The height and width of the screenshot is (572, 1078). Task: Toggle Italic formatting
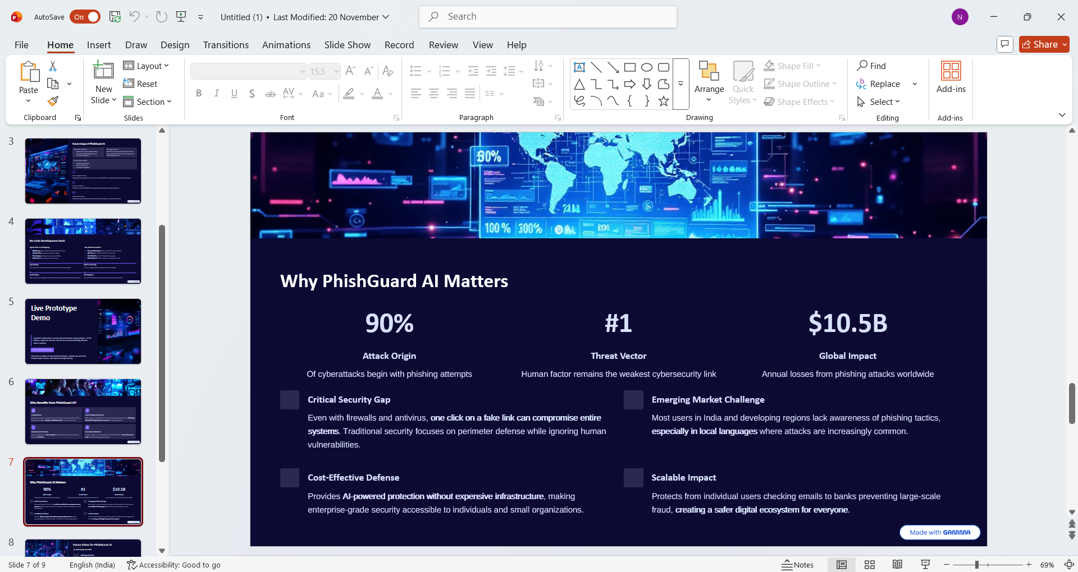(217, 94)
